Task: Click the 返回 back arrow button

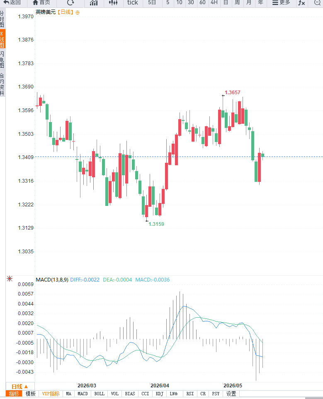Action: pos(12,2)
